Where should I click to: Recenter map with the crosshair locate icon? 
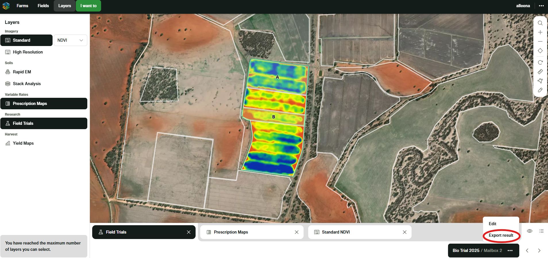540,51
